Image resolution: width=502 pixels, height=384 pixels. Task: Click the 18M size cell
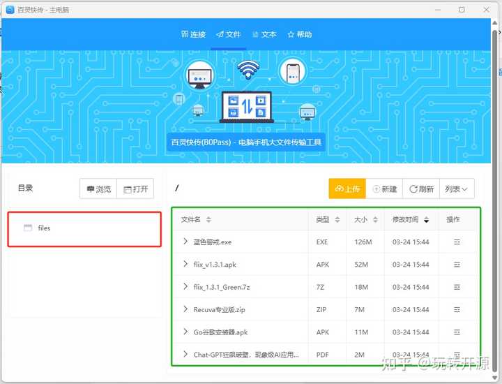click(361, 287)
